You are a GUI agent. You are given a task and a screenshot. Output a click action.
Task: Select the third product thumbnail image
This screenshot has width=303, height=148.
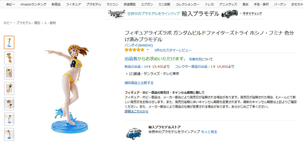(9, 73)
